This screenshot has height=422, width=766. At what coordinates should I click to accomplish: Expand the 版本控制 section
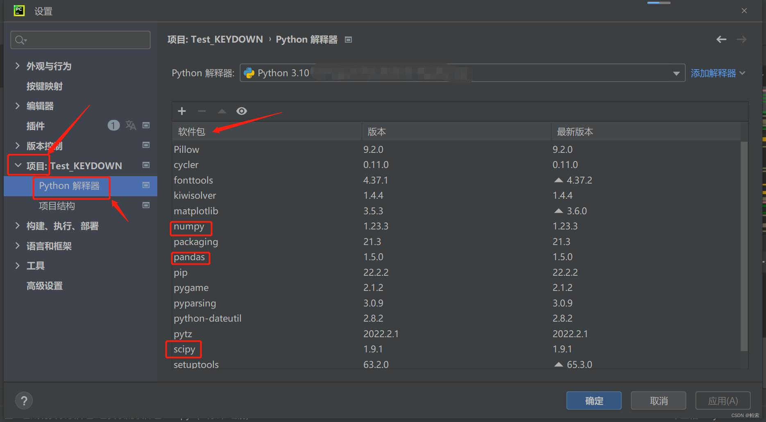coord(17,145)
